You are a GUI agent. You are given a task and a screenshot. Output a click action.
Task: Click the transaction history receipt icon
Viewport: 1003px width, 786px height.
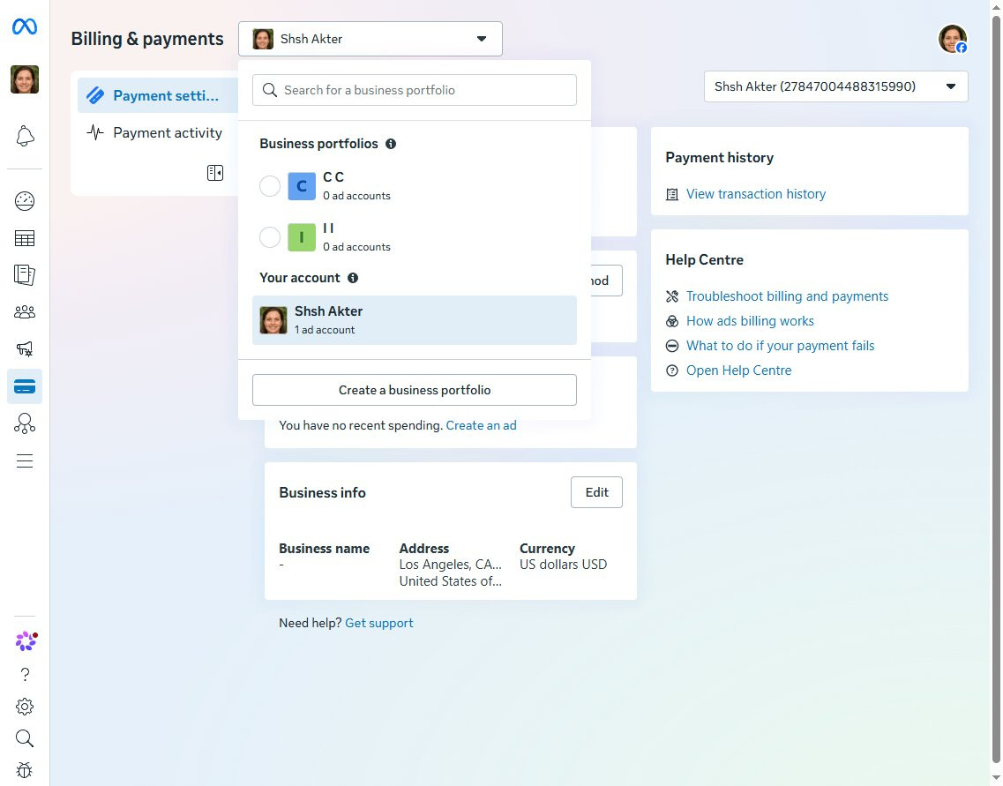click(671, 194)
